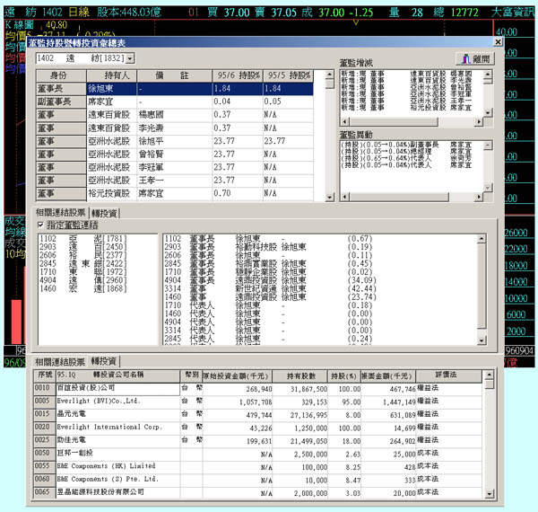Click 帳面金額(千元) column header
The image size is (538, 512).
tap(388, 376)
